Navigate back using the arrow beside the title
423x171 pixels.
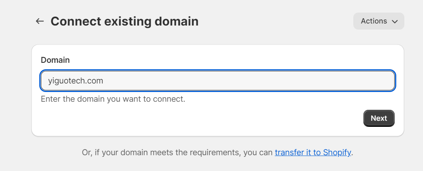39,21
